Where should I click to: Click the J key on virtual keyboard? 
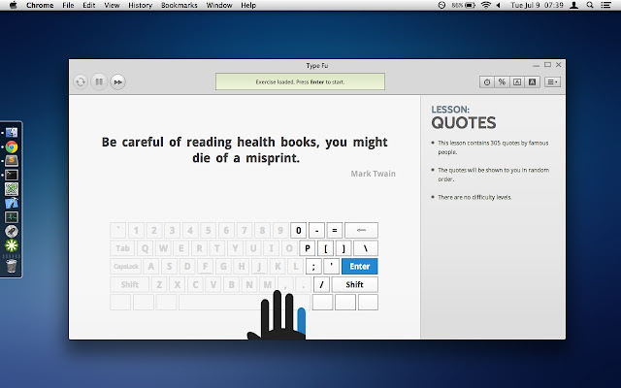coord(259,267)
